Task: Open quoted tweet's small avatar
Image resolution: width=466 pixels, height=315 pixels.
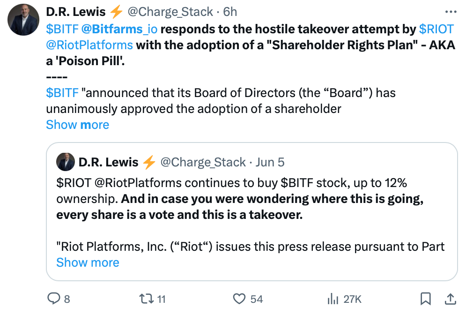Action: (x=66, y=162)
